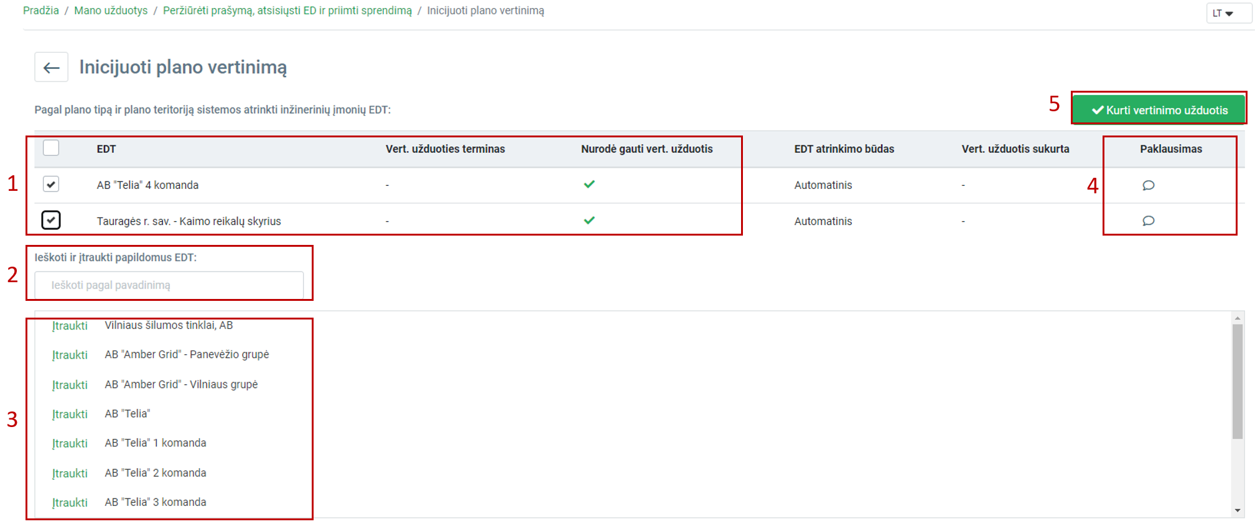The width and height of the screenshot is (1255, 524).
Task: Uncheck Tauragės r. sav. Kaimo reikalų skyrius checkbox
Action: (x=51, y=220)
